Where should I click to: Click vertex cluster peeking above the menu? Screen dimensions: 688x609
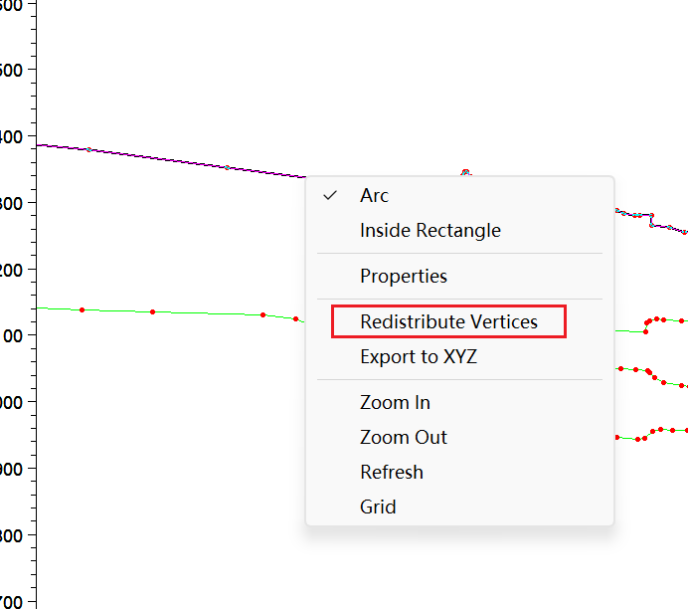click(466, 172)
